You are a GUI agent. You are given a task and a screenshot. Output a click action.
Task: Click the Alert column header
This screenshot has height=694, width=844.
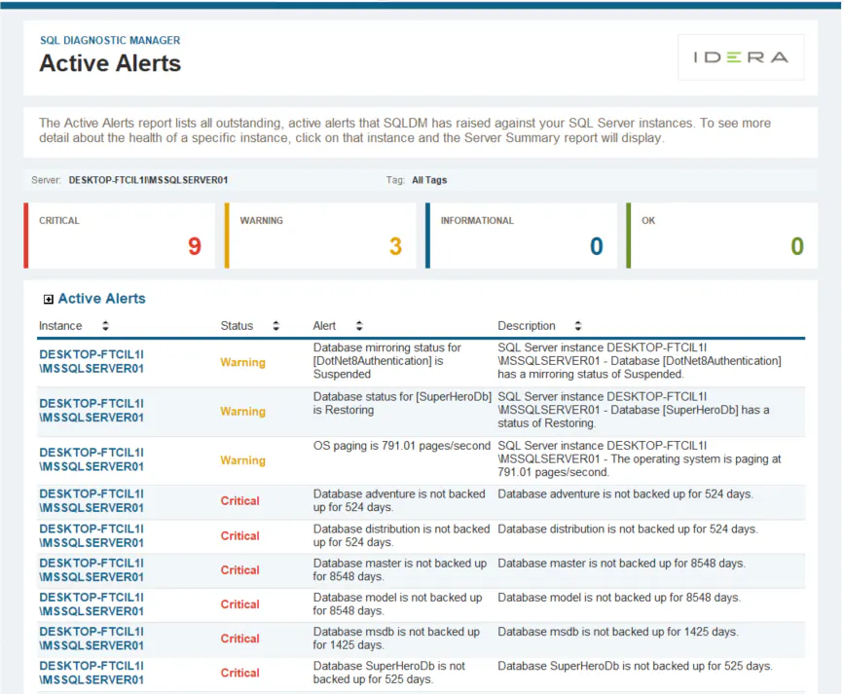pos(324,326)
